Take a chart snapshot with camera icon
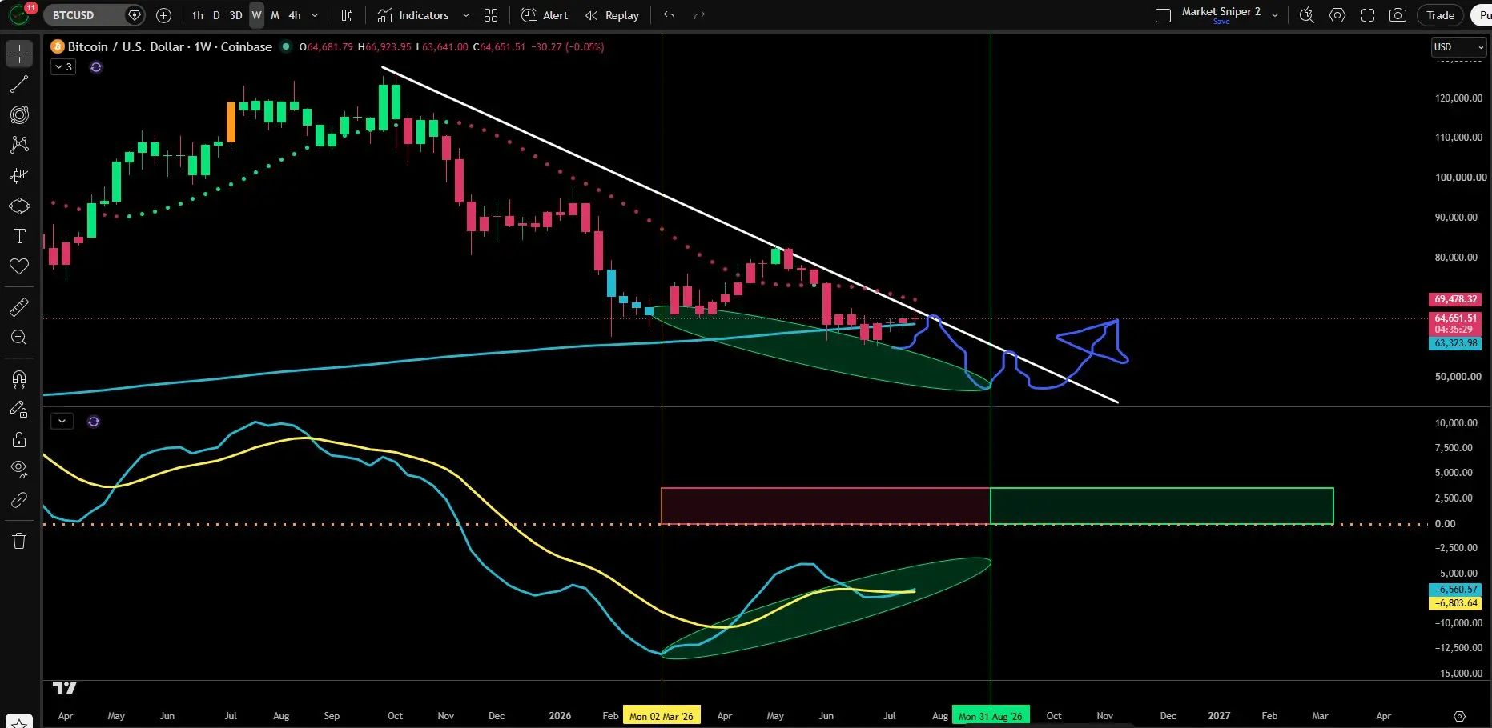Image resolution: width=1492 pixels, height=728 pixels. pyautogui.click(x=1397, y=15)
